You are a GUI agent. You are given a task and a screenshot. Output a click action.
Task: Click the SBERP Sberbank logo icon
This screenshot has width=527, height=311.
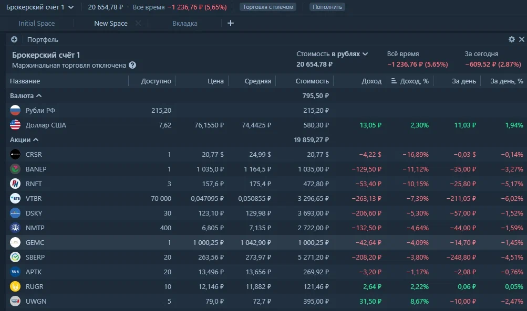pyautogui.click(x=15, y=257)
